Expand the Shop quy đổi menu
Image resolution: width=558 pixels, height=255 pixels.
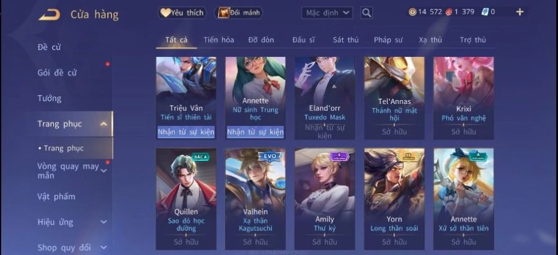pos(104,248)
